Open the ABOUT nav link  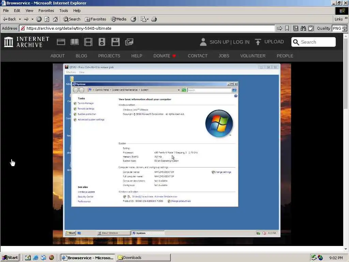coord(57,56)
